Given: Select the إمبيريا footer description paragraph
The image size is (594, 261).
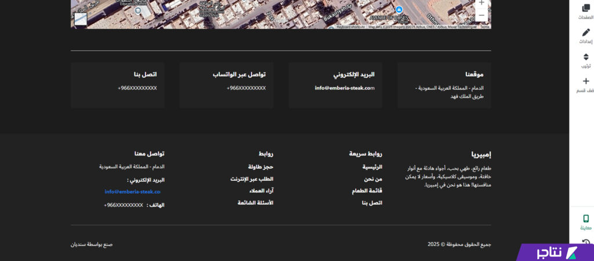Looking at the screenshot, I should click(448, 177).
